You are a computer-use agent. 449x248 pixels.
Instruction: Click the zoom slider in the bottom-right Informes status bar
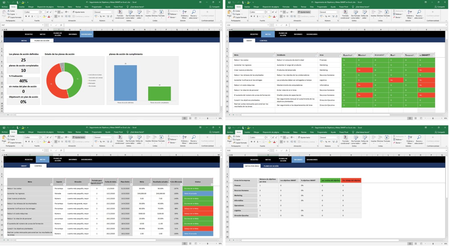(433, 243)
